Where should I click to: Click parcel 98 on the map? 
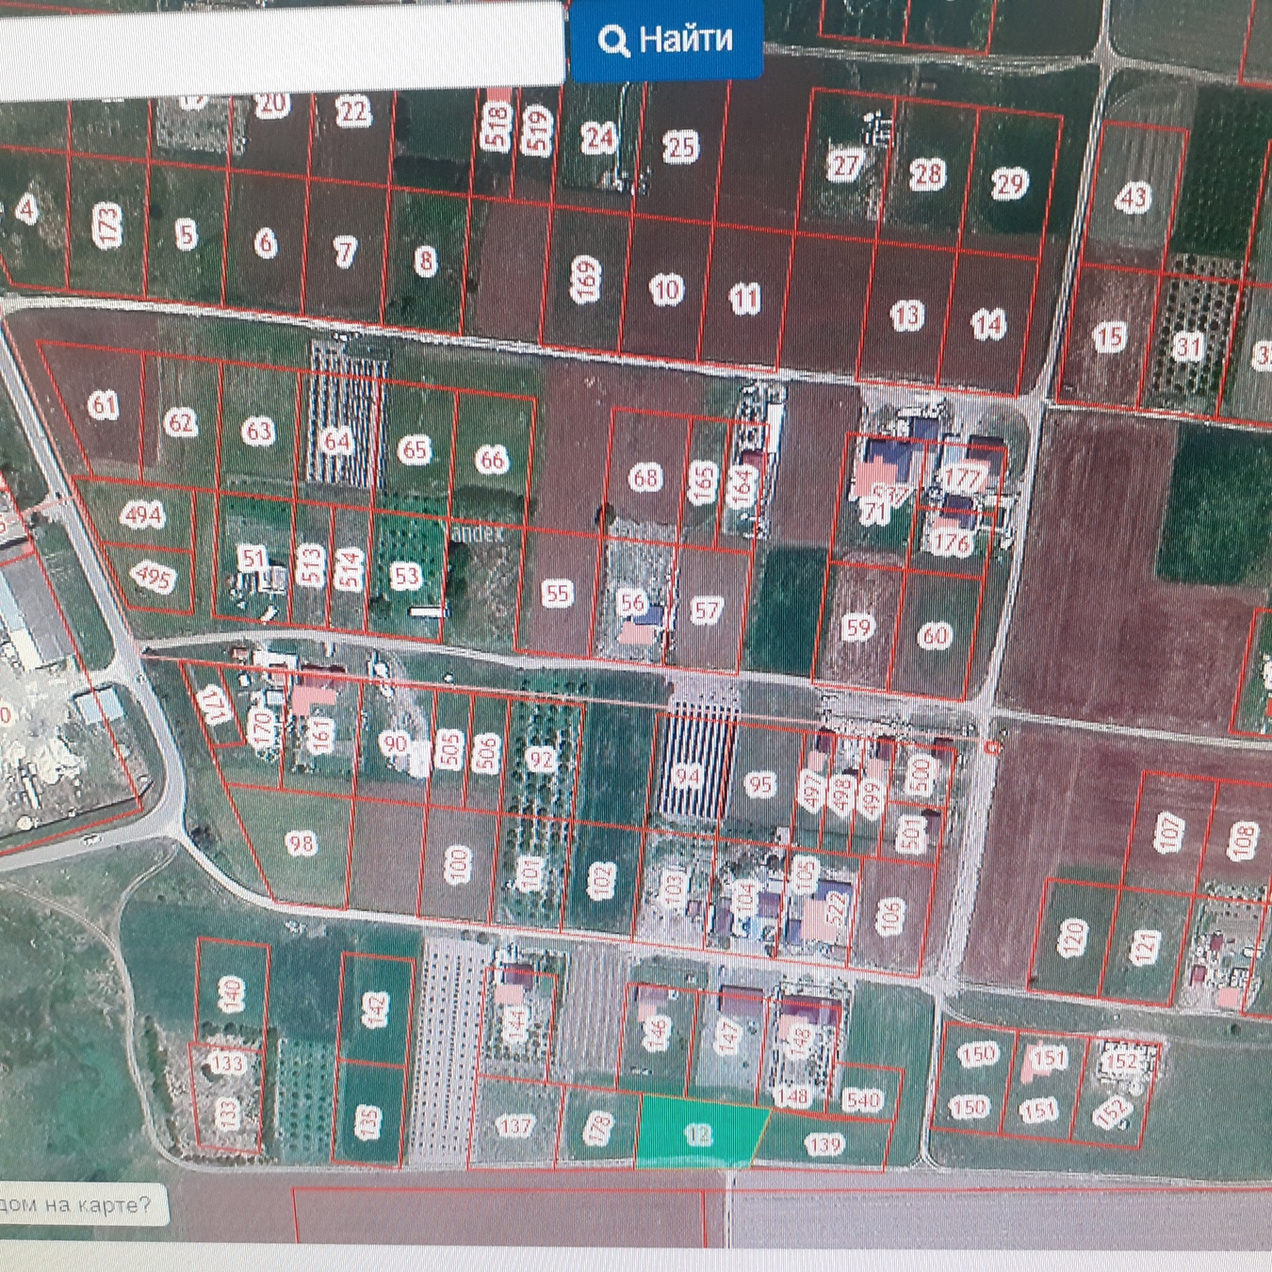(x=301, y=843)
